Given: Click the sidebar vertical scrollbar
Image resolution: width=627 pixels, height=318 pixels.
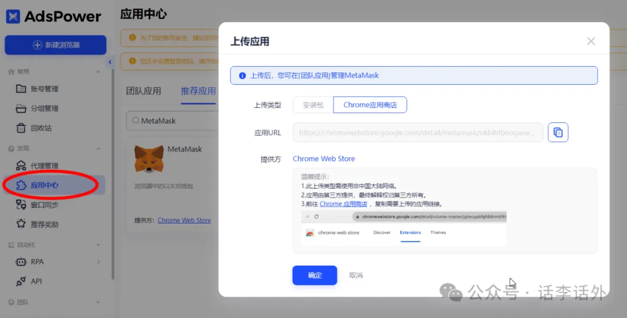Looking at the screenshot, I should 113,174.
